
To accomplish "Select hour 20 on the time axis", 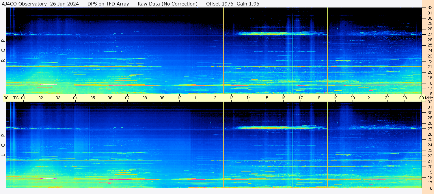I will 353,98.
